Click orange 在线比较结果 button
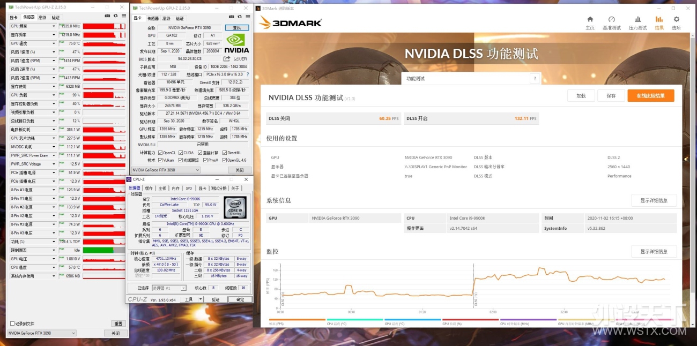 (651, 96)
